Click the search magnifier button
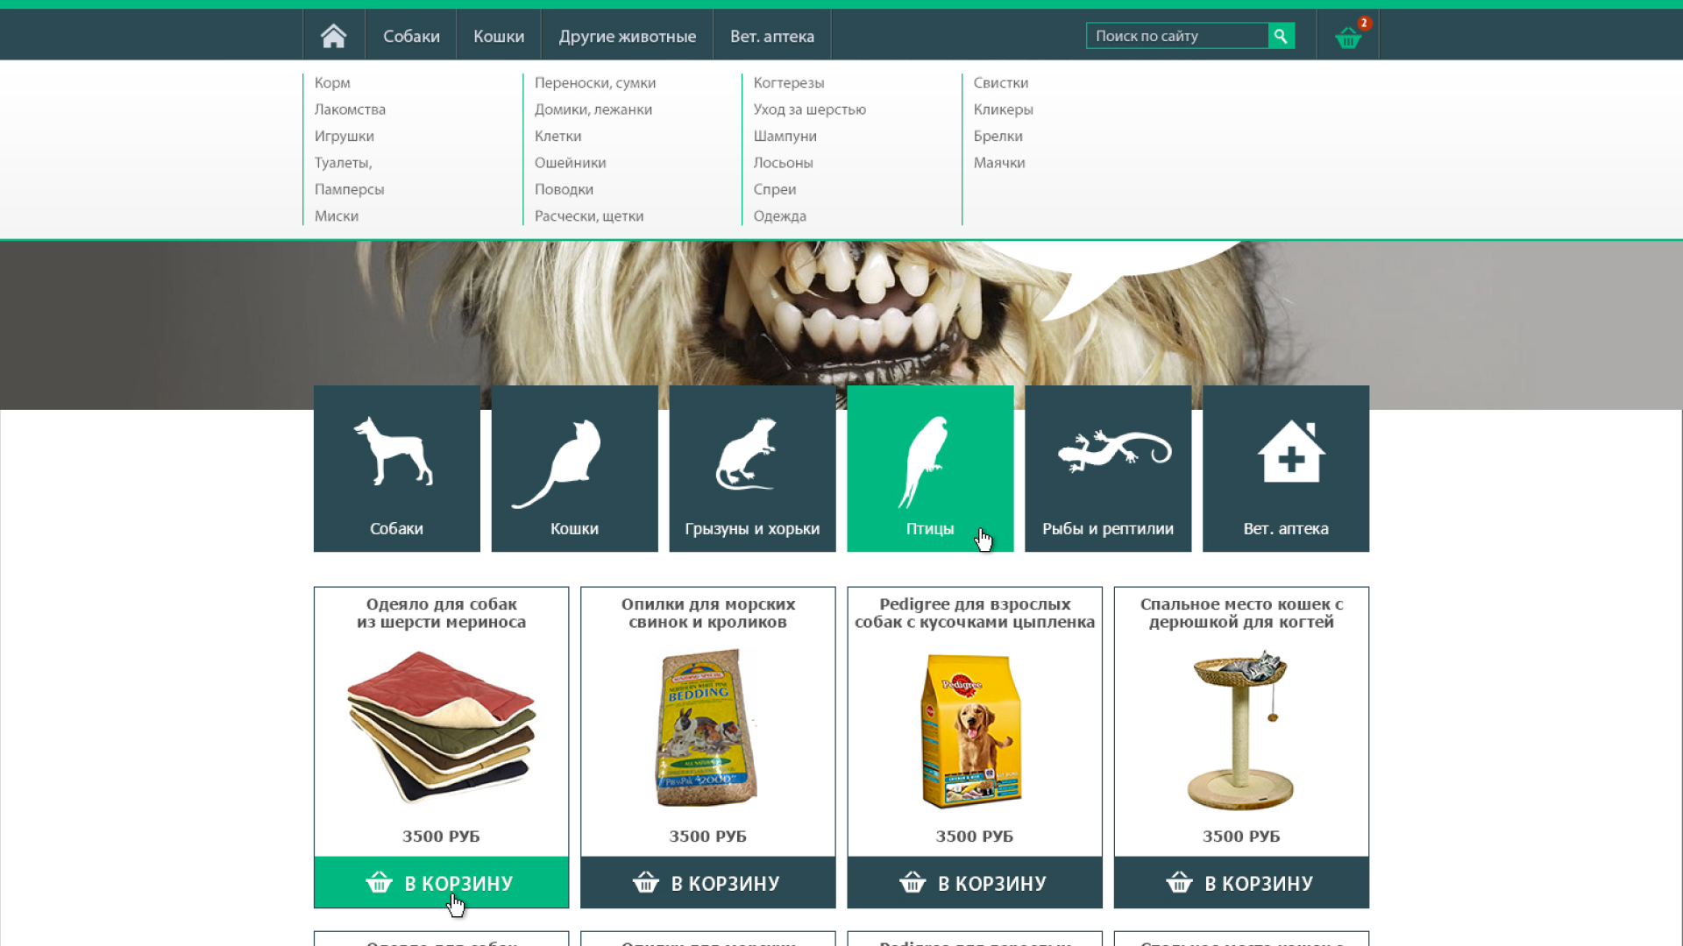Image resolution: width=1683 pixels, height=946 pixels. [x=1281, y=36]
